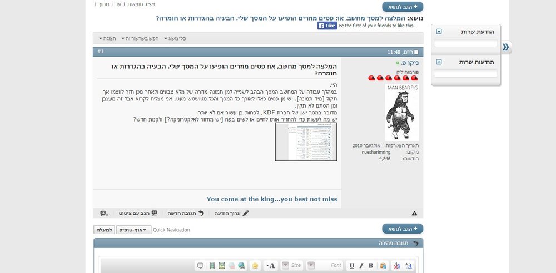Click the paste as text clipboard icon

(383, 266)
